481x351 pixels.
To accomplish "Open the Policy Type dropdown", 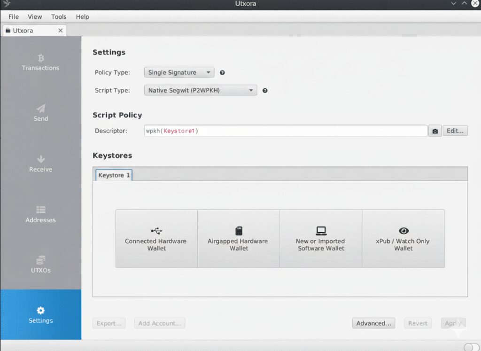I will pos(178,72).
